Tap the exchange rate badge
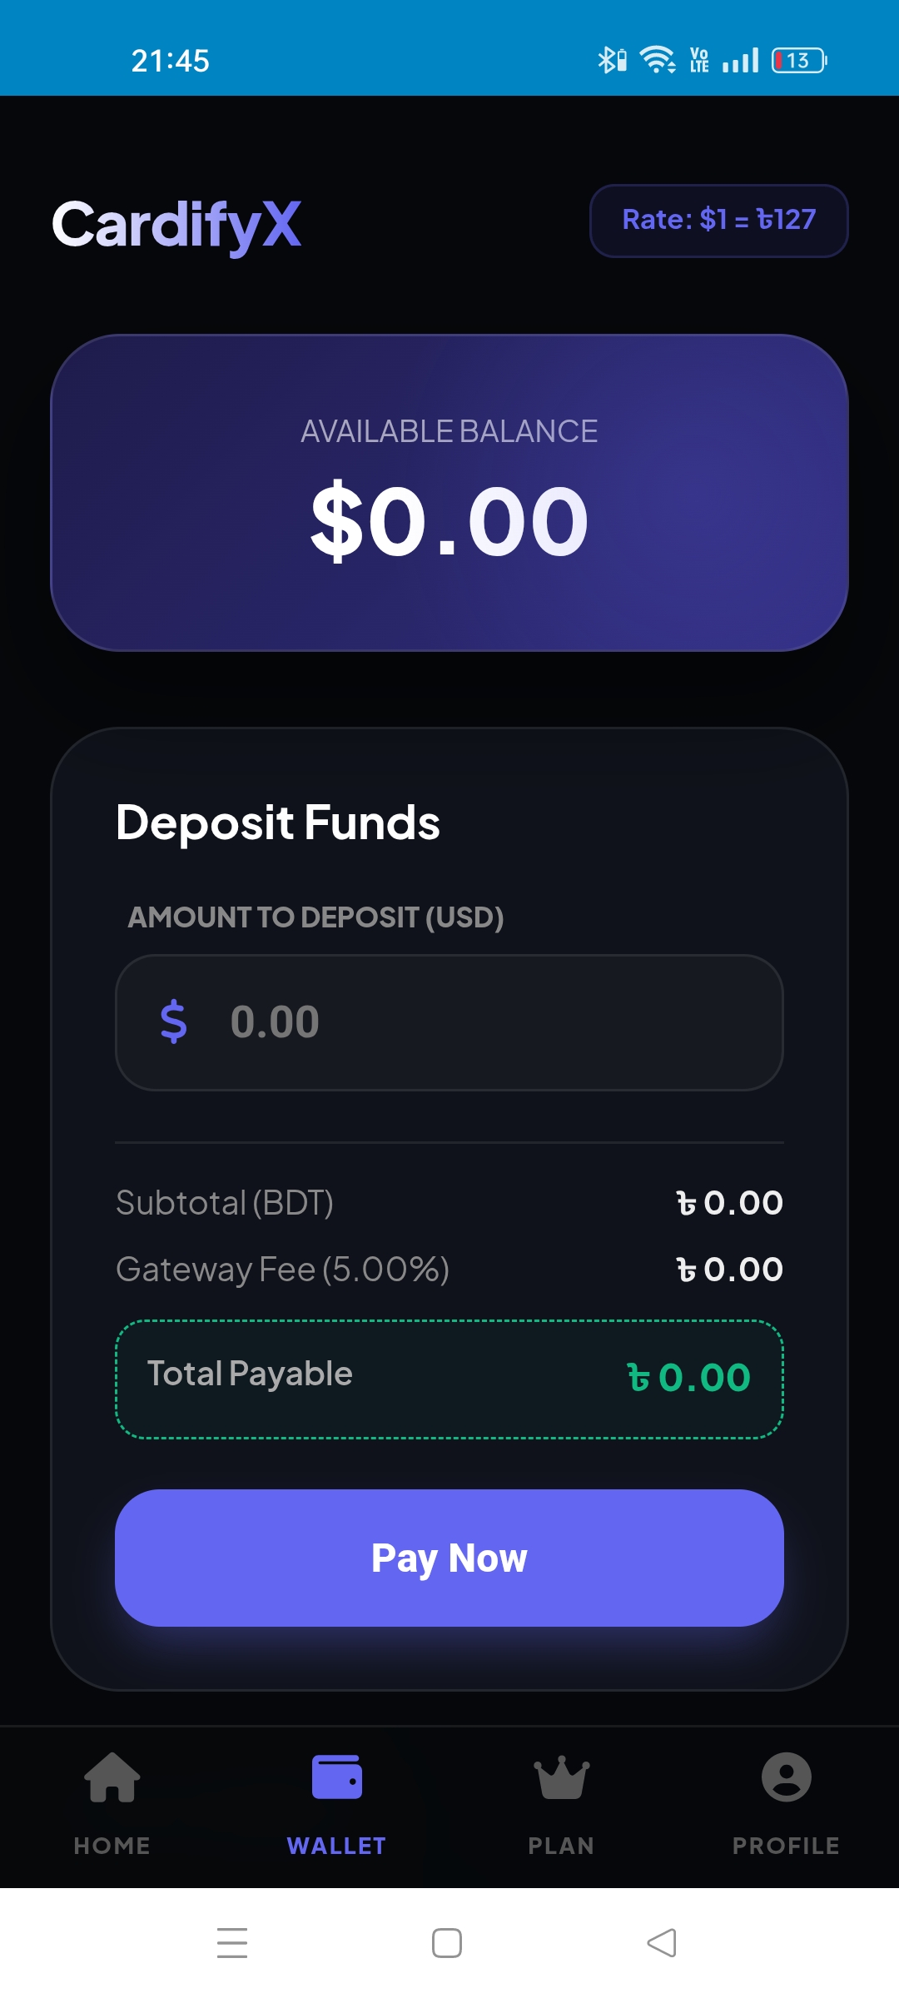Image resolution: width=899 pixels, height=1998 pixels. point(719,221)
